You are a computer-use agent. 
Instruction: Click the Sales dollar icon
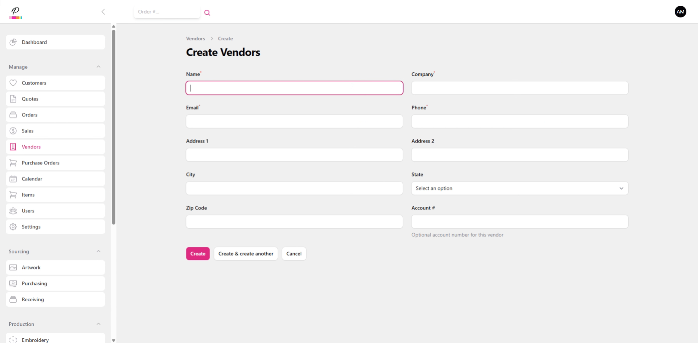click(x=13, y=131)
